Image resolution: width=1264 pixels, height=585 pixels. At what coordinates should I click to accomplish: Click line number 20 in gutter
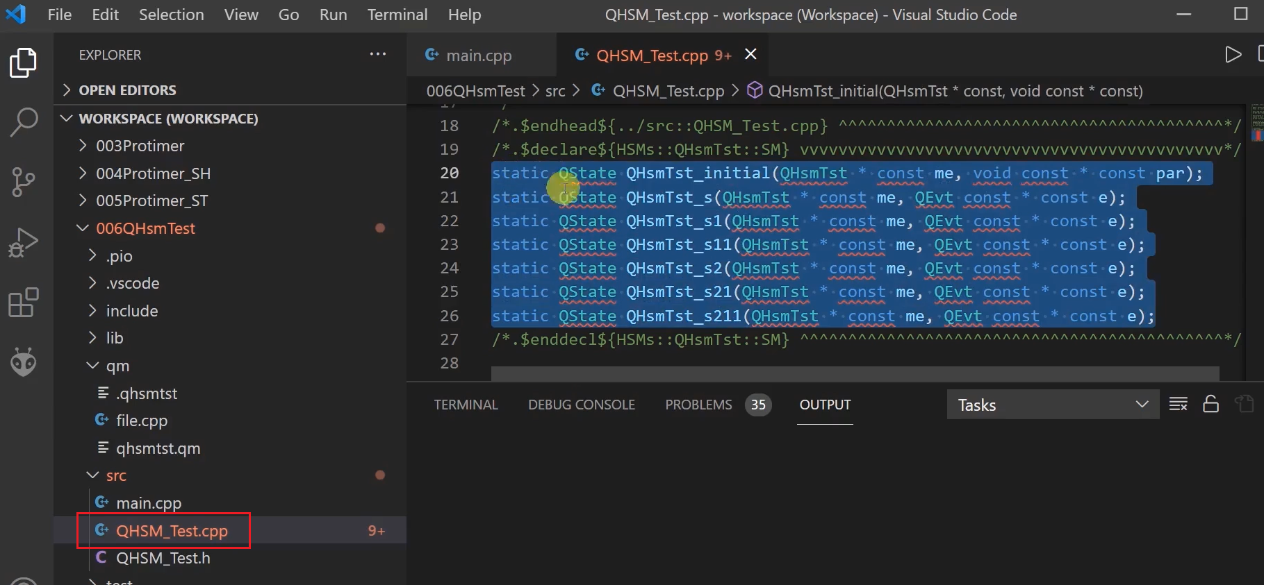[x=449, y=173]
